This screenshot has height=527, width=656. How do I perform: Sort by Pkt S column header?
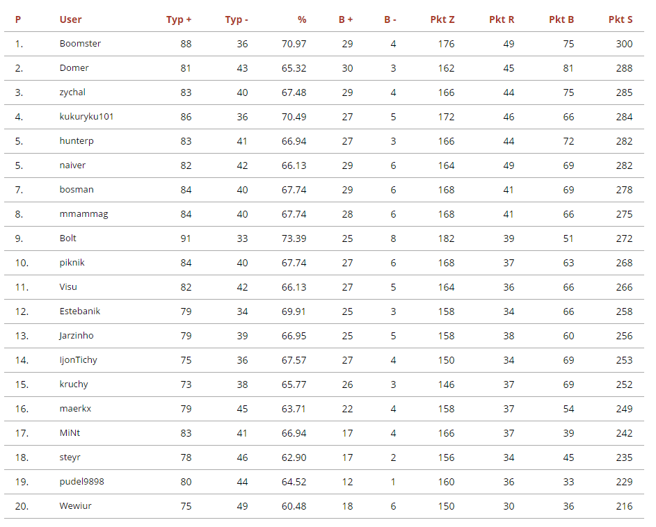tap(621, 19)
